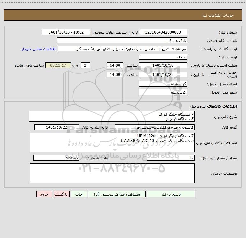246x238 pixels.
Task: Click the تاریخ نیاز به کالا date field
Action: click(x=56, y=127)
